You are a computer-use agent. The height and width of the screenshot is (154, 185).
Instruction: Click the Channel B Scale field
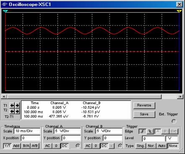pos(109,131)
